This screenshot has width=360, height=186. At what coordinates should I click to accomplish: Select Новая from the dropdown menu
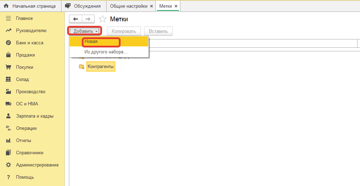pos(91,42)
